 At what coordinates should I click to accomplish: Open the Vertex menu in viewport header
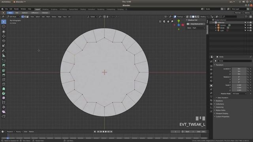(x=54, y=17)
